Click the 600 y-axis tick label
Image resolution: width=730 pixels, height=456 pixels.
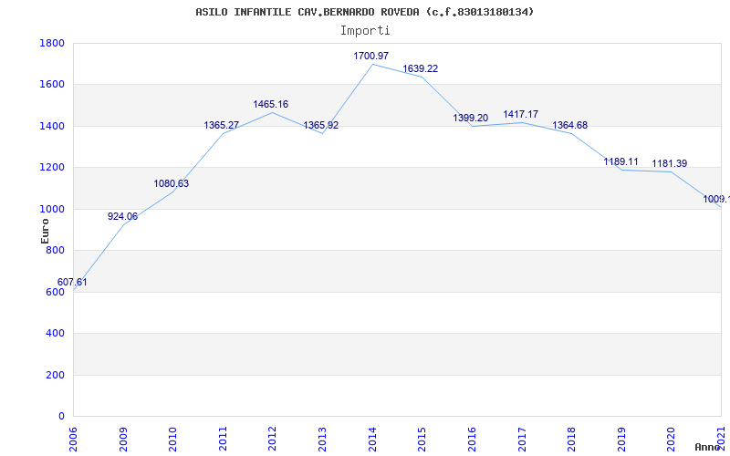(55, 292)
